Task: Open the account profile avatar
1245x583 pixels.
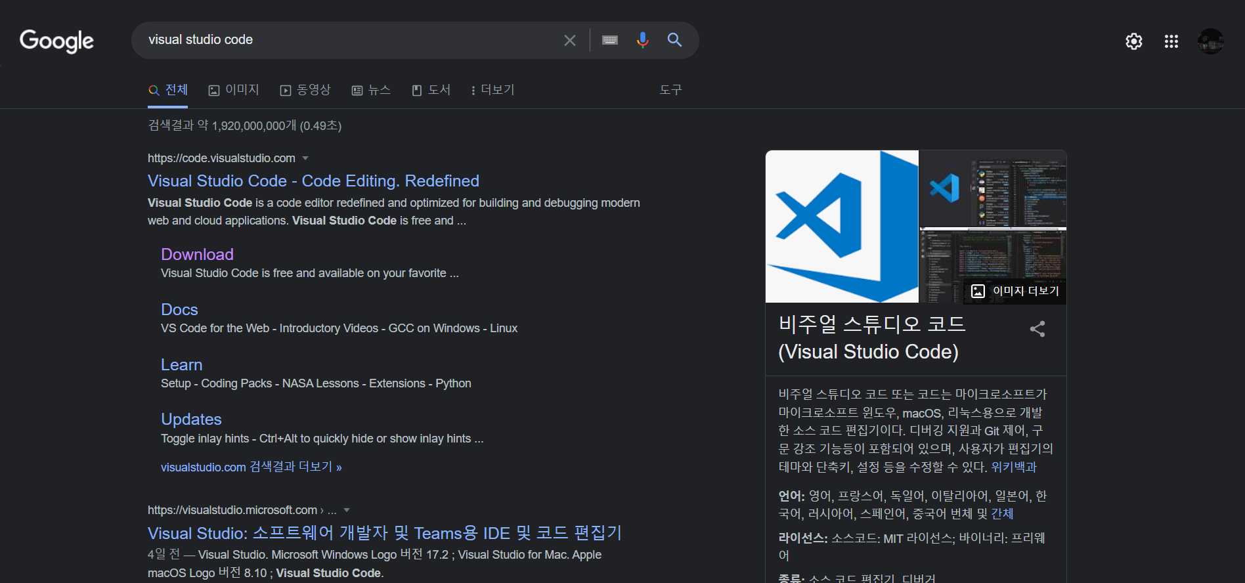Action: coord(1210,41)
